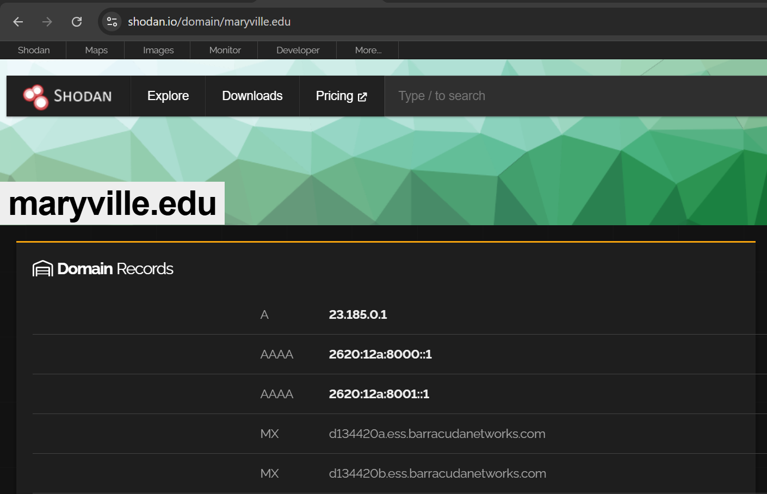Open the Monitor page
The height and width of the screenshot is (494, 767).
(x=224, y=50)
